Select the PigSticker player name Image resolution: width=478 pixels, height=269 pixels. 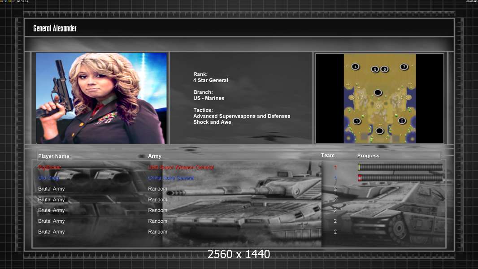click(50, 167)
